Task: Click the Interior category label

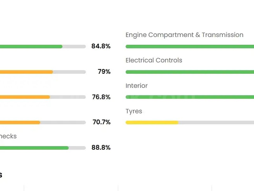Action: 137,86
